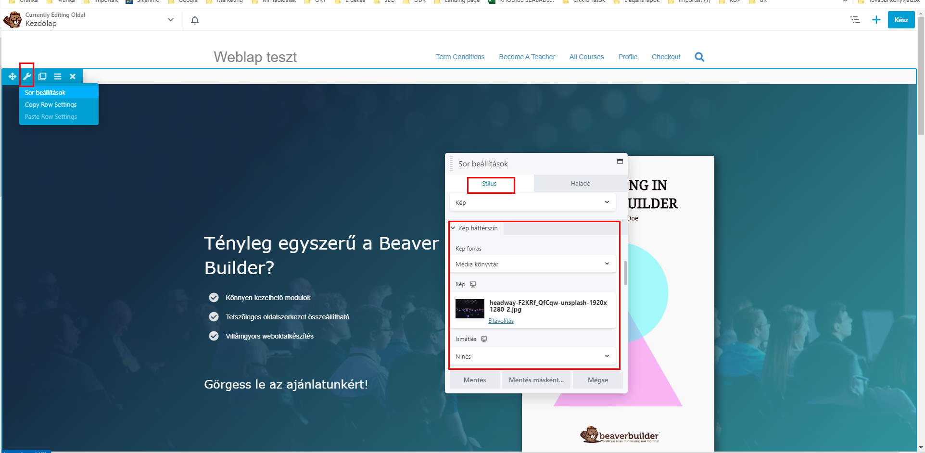Image resolution: width=925 pixels, height=453 pixels.
Task: Open content panel with plus icon
Action: pyautogui.click(x=876, y=20)
